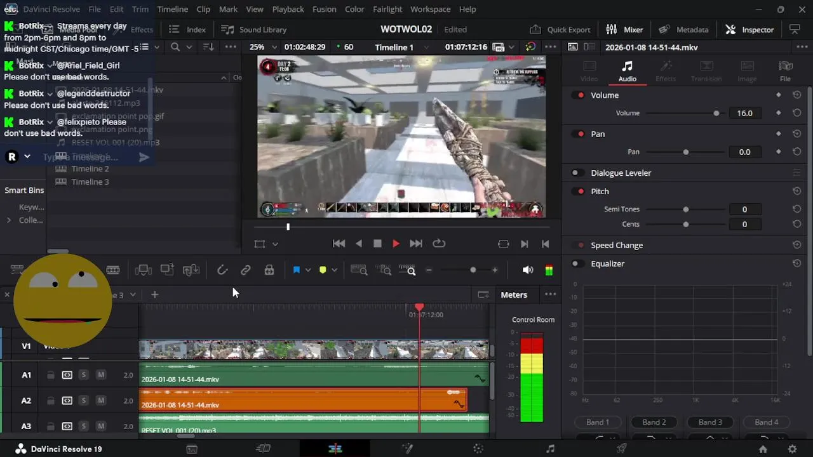Screen dimensions: 813x457
Task: Click the Band 1 equalizer button
Action: coord(598,422)
